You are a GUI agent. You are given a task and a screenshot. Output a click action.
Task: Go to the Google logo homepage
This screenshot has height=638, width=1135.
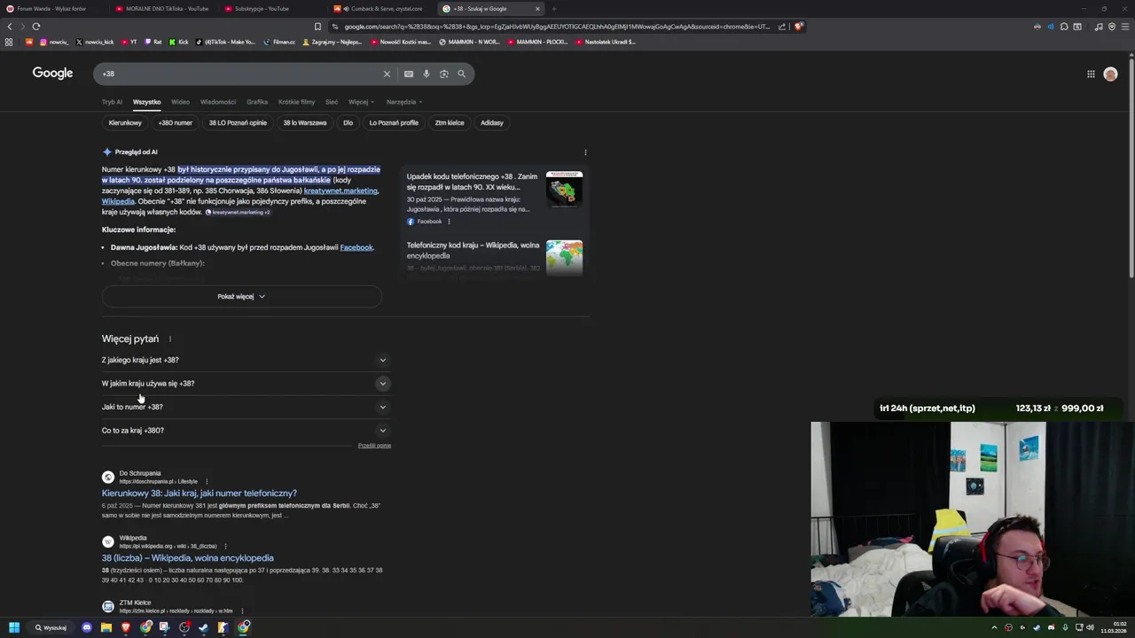52,73
